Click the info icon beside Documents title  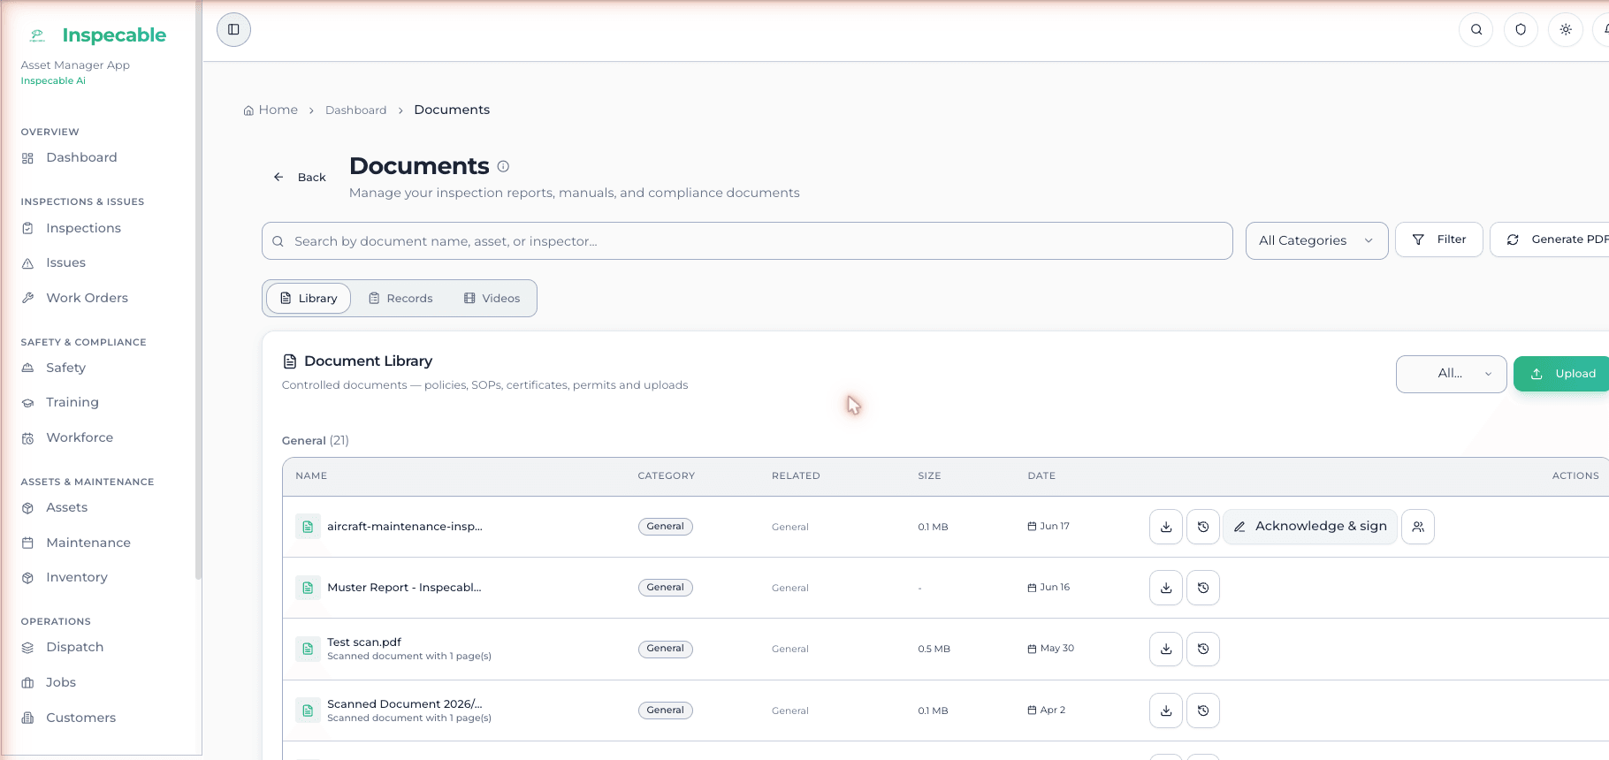click(x=503, y=166)
